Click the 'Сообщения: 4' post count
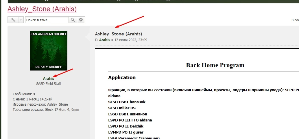This screenshot has width=299, height=139. (24, 94)
